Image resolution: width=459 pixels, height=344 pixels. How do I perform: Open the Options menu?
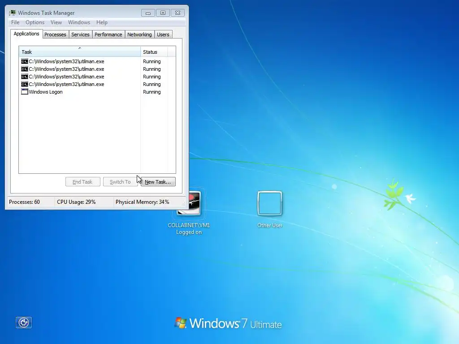point(35,22)
